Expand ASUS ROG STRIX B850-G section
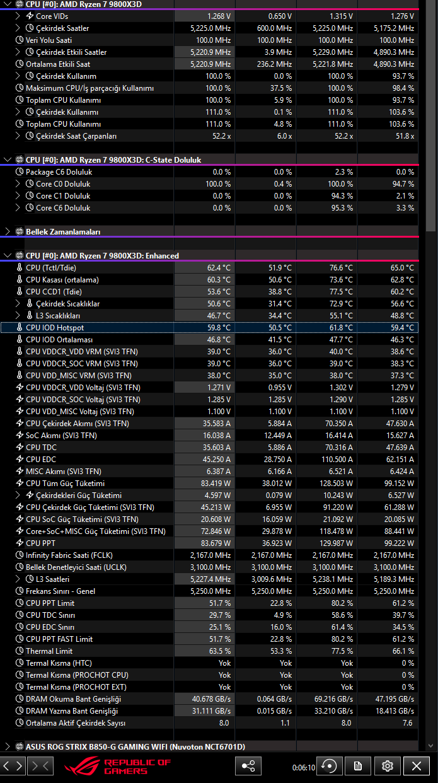The width and height of the screenshot is (438, 783). [8, 747]
